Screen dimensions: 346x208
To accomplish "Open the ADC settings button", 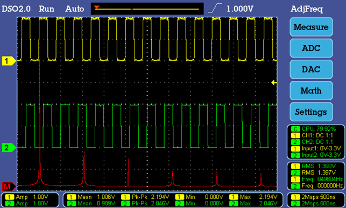I will (x=311, y=48).
